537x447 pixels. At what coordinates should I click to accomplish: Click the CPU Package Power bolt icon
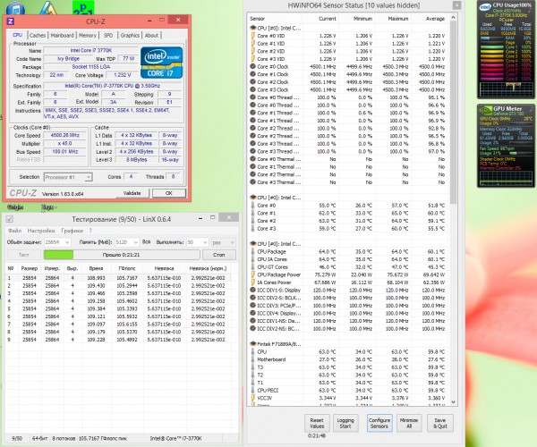click(x=253, y=274)
